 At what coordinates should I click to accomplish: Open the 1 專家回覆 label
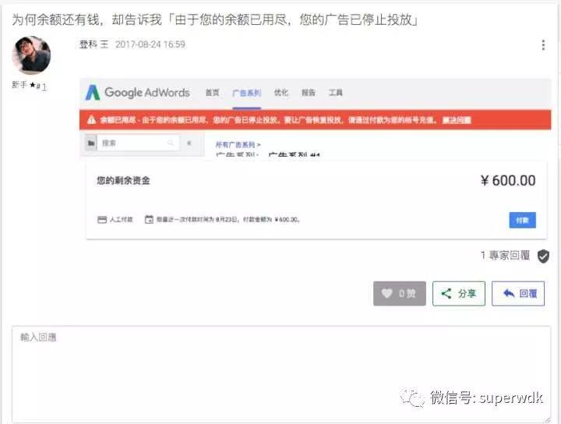505,255
